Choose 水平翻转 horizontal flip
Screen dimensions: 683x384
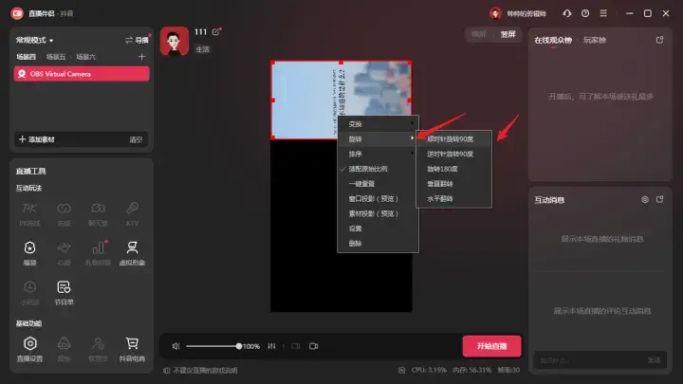pos(453,198)
